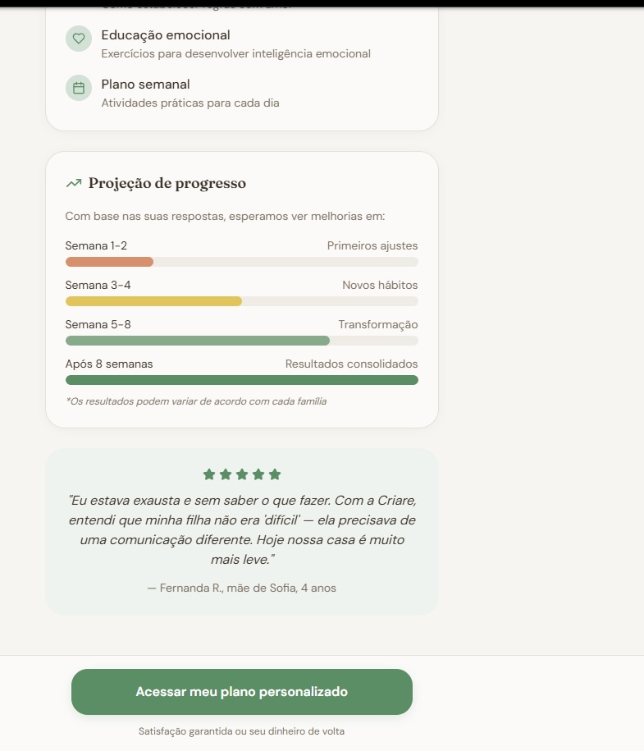Click the fifth star in the review rating
The height and width of the screenshot is (751, 644).
[275, 474]
